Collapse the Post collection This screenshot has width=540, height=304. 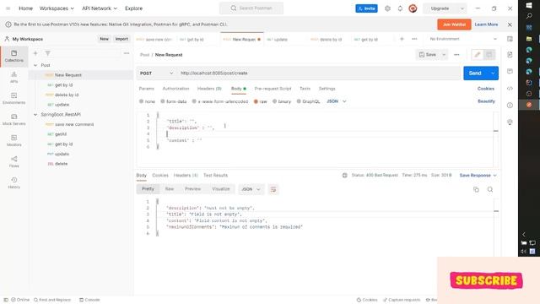pos(35,65)
